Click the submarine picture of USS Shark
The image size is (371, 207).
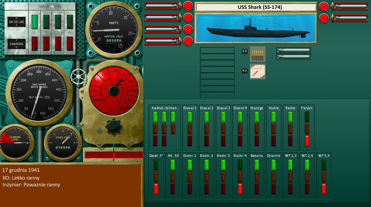pyautogui.click(x=256, y=28)
